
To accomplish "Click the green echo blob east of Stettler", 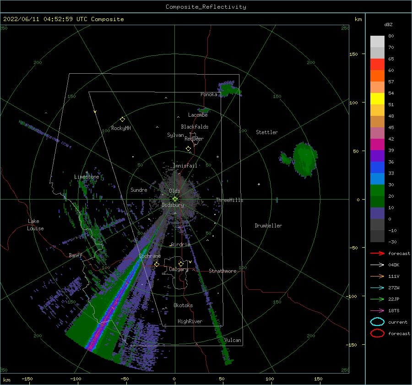I will [305, 160].
